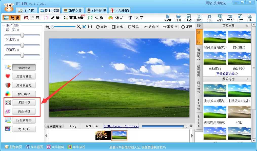
Task: Switch to the 动感闪图 tab
Action: pyautogui.click(x=73, y=11)
